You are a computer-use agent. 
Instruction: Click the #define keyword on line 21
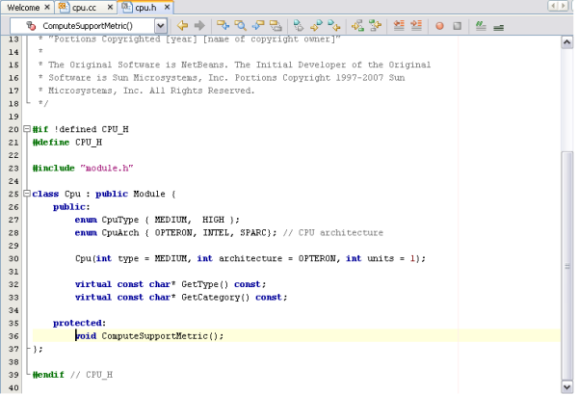point(51,143)
